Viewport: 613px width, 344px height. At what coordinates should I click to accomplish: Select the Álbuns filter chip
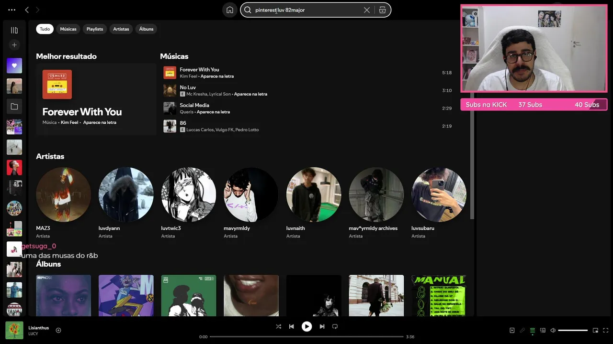[x=146, y=29]
